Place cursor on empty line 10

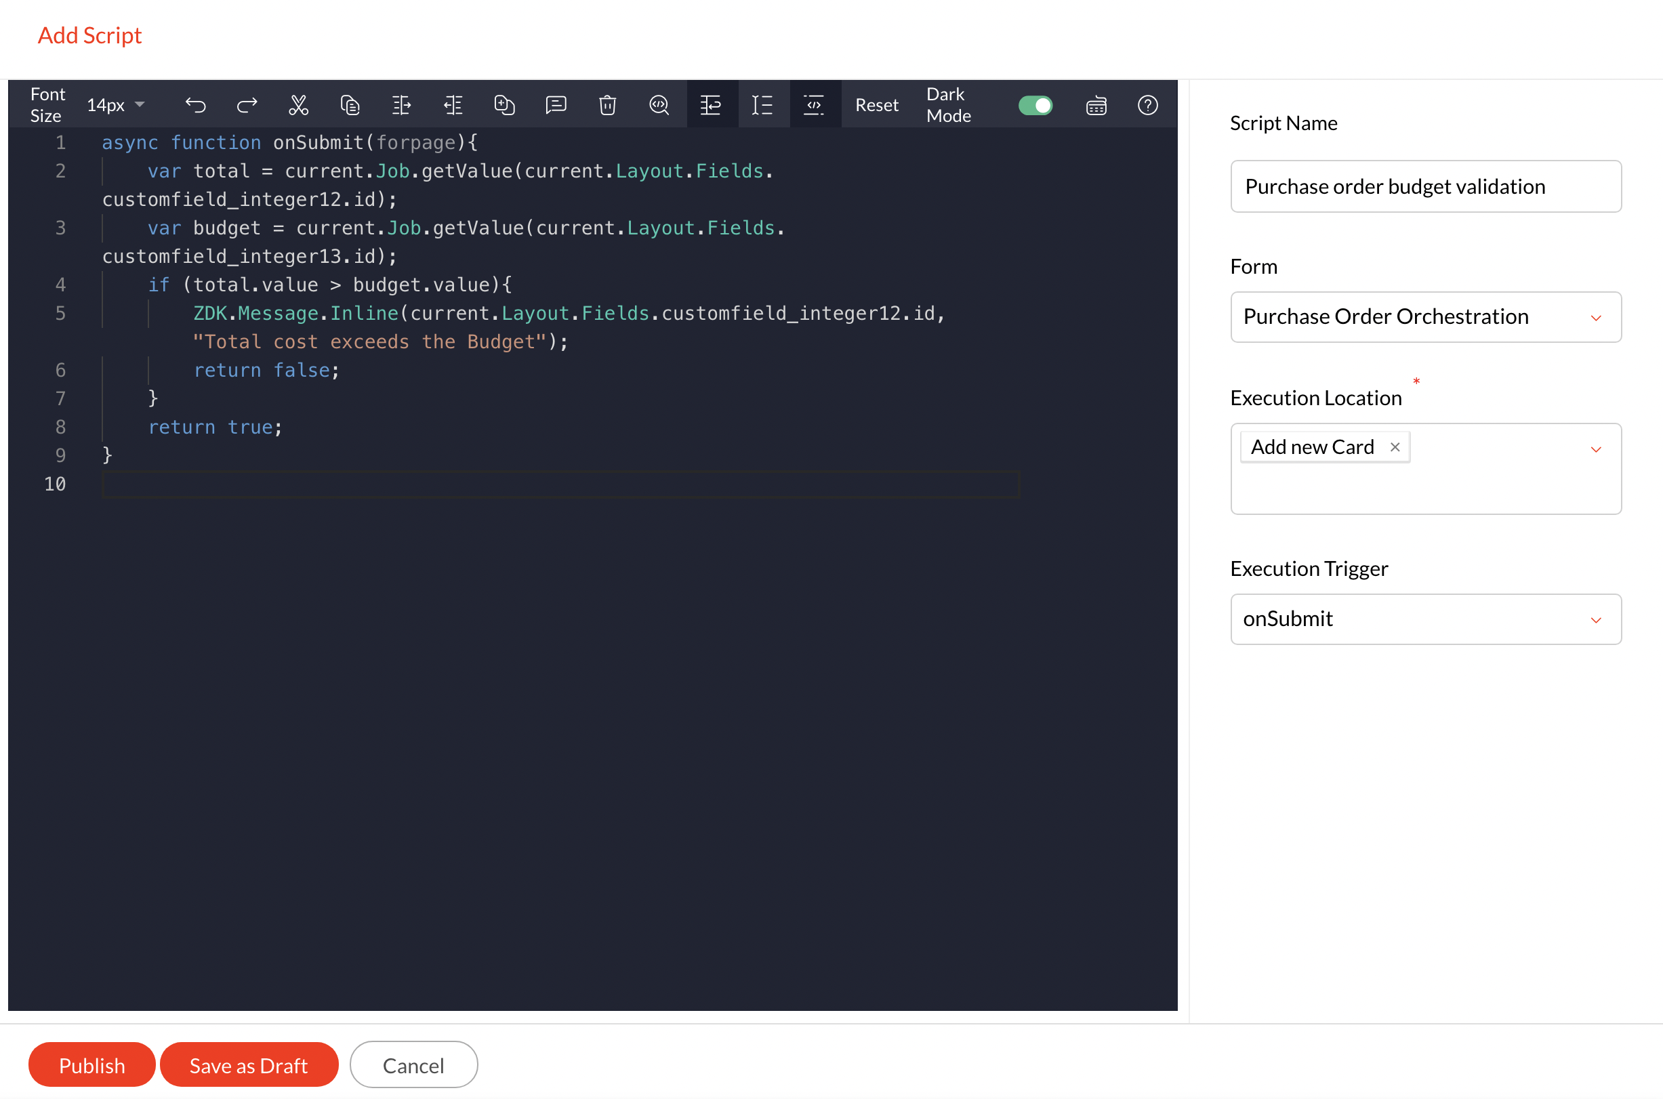tap(560, 484)
